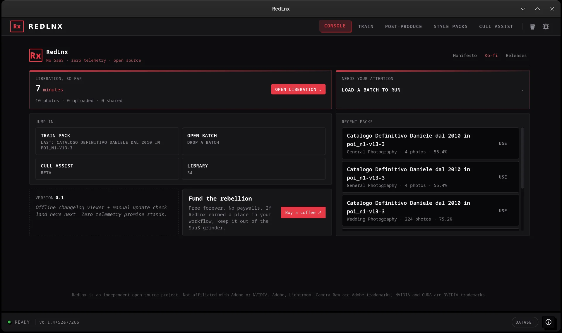This screenshot has width=562, height=333.
Task: Click the 7 minutes liberation counter
Action: pos(49,89)
